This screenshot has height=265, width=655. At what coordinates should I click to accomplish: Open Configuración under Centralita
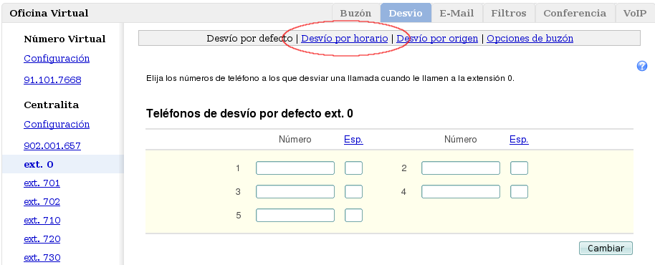[57, 125]
